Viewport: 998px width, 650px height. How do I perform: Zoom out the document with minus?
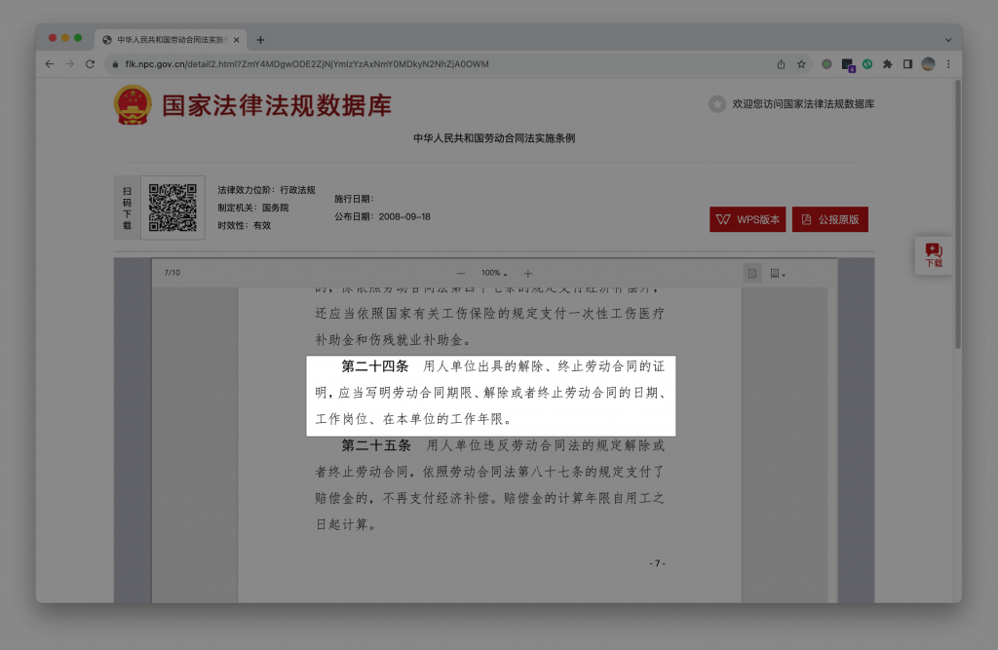click(x=461, y=274)
